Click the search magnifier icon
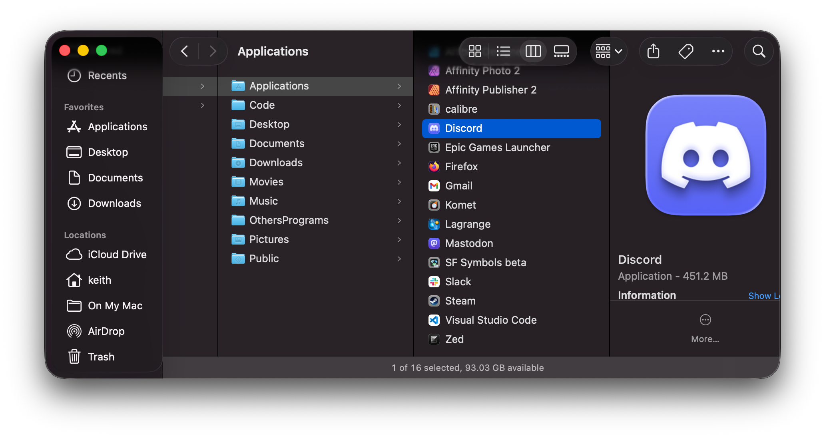 759,51
